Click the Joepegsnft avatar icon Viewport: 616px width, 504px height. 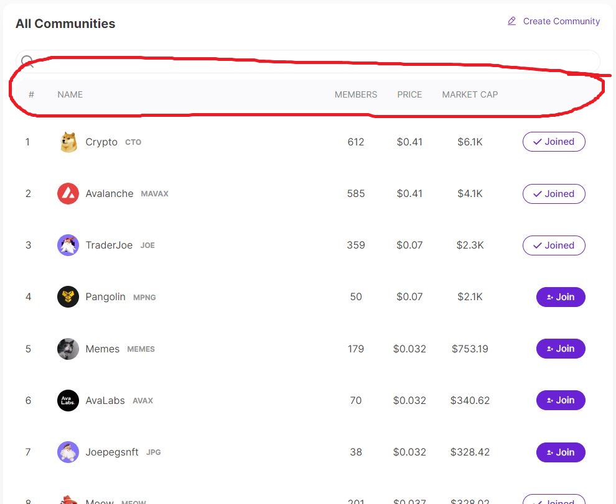coord(68,452)
